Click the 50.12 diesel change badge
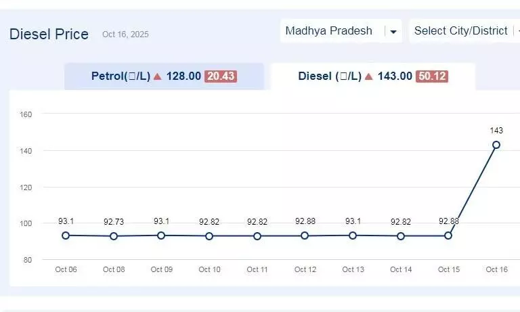The height and width of the screenshot is (312, 520). [x=432, y=76]
